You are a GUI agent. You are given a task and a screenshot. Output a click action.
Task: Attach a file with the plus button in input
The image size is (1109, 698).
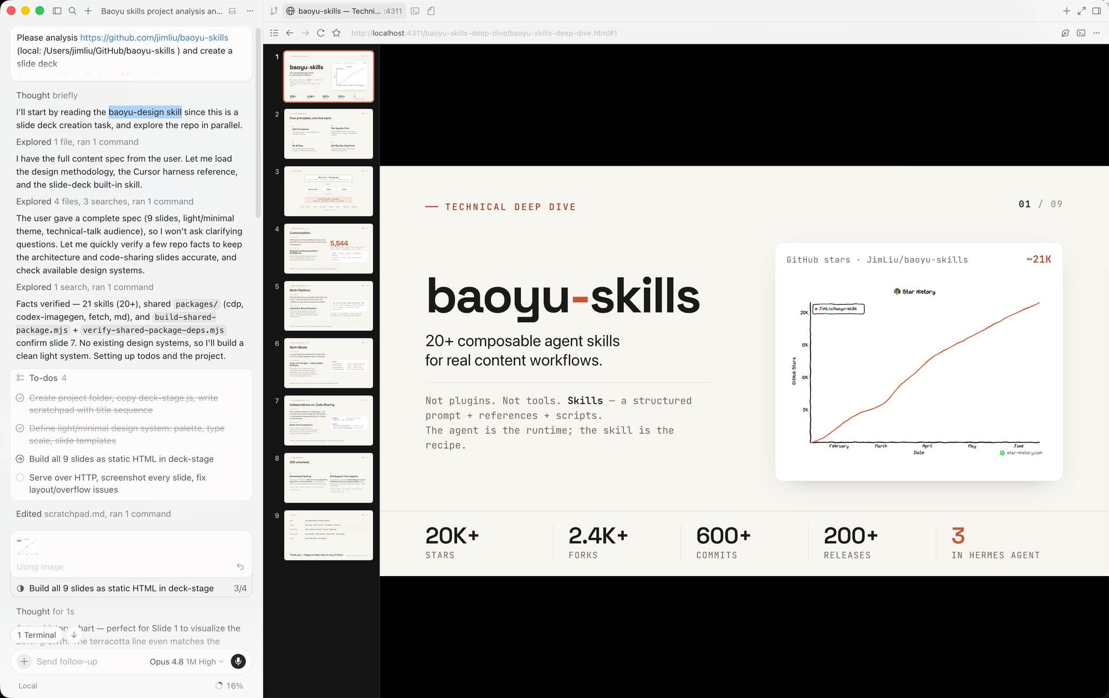click(24, 661)
